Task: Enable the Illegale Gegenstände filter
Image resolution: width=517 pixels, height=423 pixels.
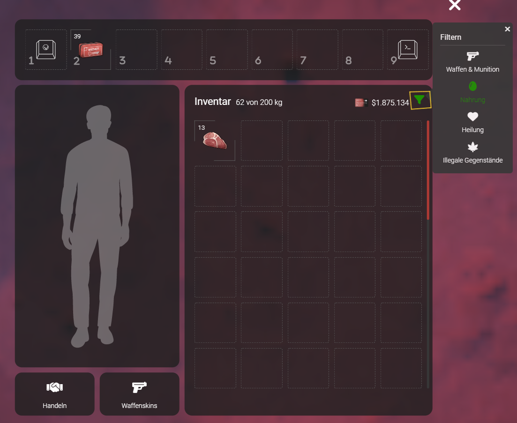Action: tap(472, 153)
